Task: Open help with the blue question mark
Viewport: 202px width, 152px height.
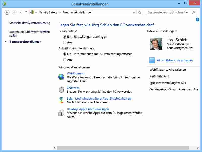Action: click(x=197, y=20)
